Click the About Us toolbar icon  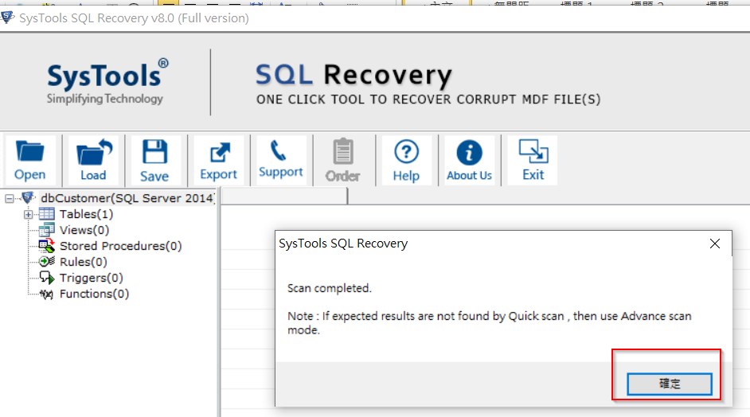469,160
